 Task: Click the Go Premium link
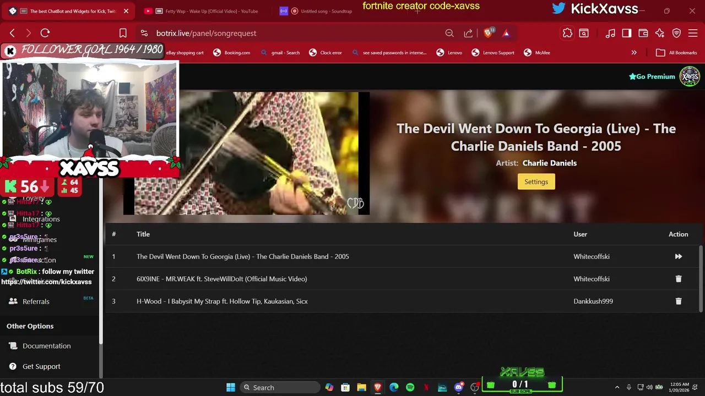coord(652,76)
